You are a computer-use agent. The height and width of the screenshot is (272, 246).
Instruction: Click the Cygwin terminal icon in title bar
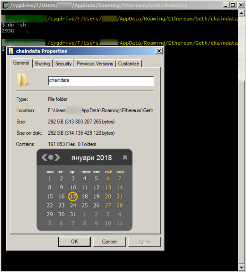(6, 5)
